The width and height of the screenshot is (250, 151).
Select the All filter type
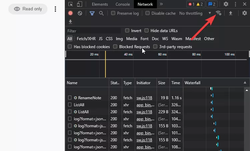pos(69,39)
